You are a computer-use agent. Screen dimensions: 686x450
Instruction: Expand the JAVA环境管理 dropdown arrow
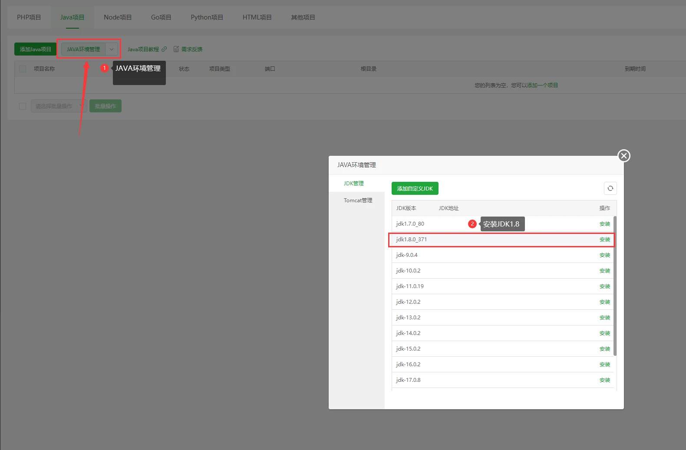tap(112, 49)
